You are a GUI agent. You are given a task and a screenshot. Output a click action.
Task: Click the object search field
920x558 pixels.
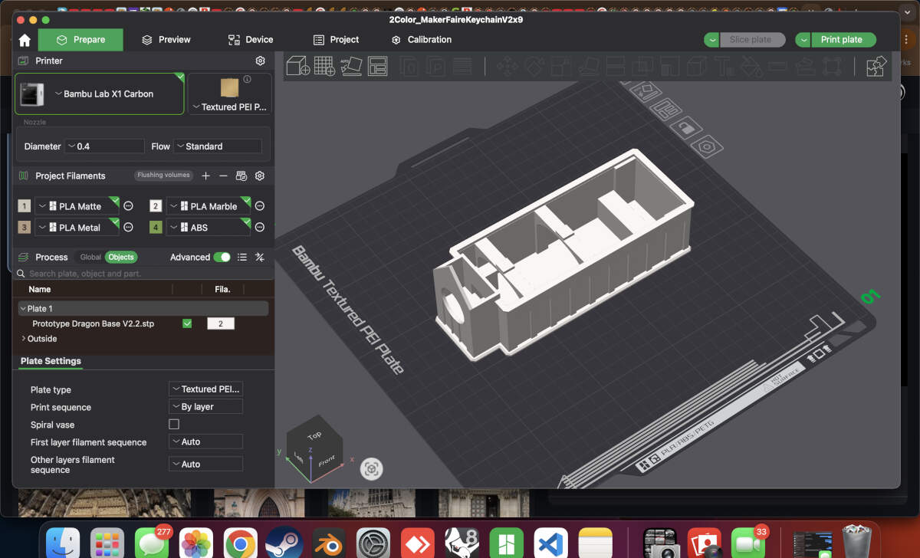(x=143, y=274)
